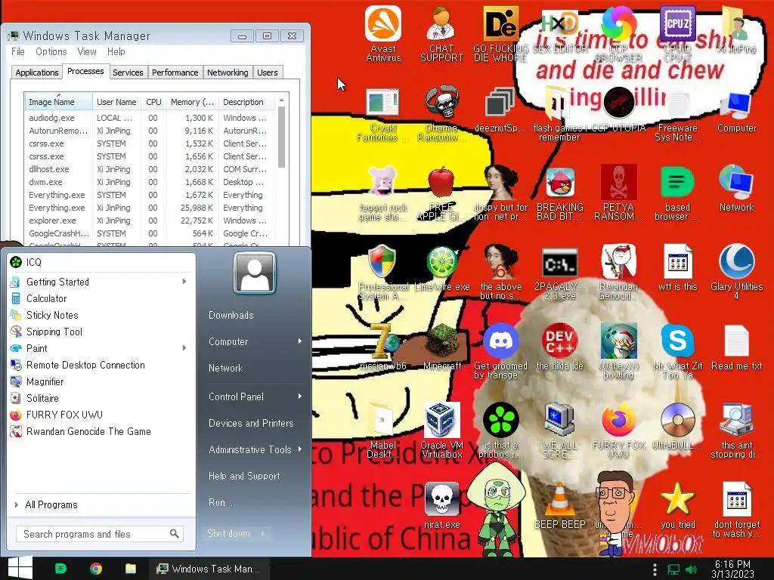The image size is (774, 580).
Task: Click the Windows Start button
Action: 20,568
